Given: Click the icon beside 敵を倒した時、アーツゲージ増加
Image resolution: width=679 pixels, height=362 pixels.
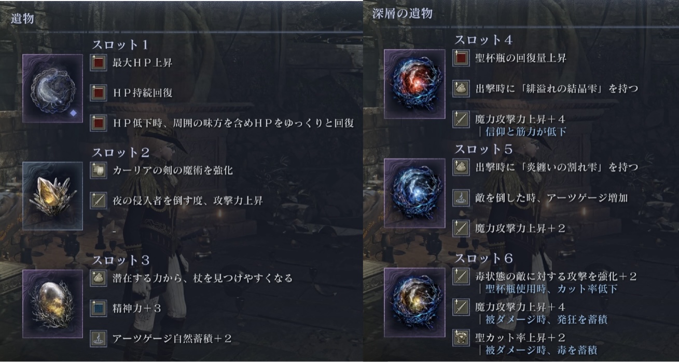Looking at the screenshot, I should pos(461,198).
